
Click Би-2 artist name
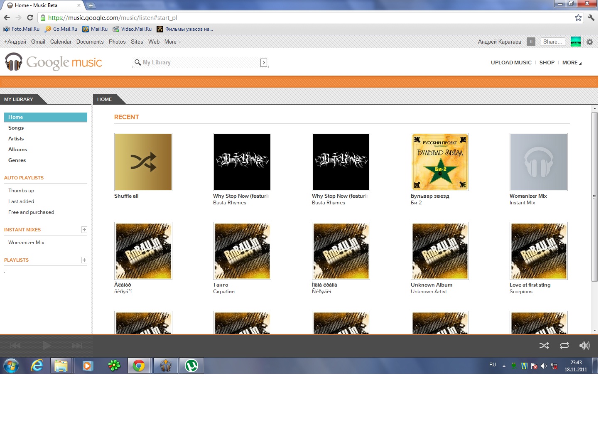(416, 203)
